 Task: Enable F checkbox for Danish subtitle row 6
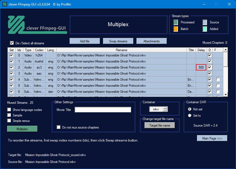[x=218, y=91]
